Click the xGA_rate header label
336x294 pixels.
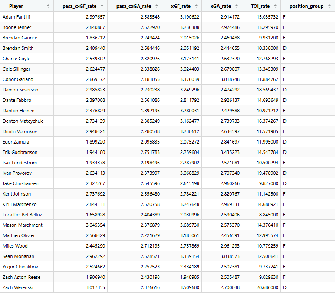point(221,6)
